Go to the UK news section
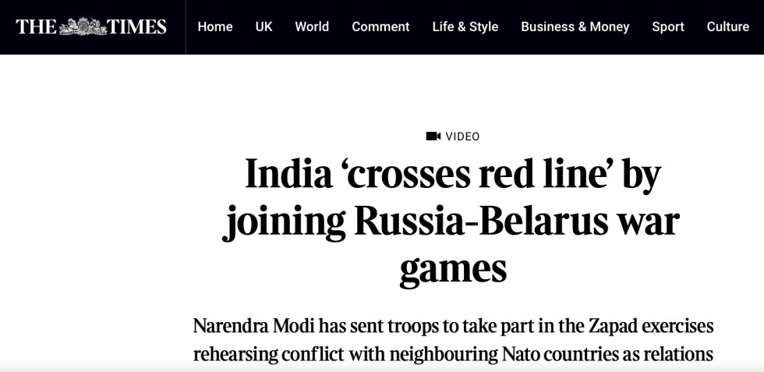 click(x=264, y=27)
